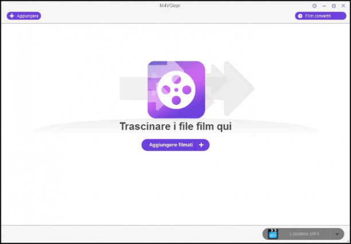Click the Lossless MP4 output format button
Screen dimensions: 351x244
[303, 234]
